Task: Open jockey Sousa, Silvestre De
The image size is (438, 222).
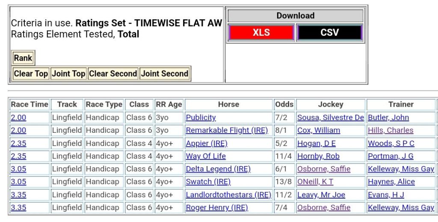Action: (x=331, y=117)
